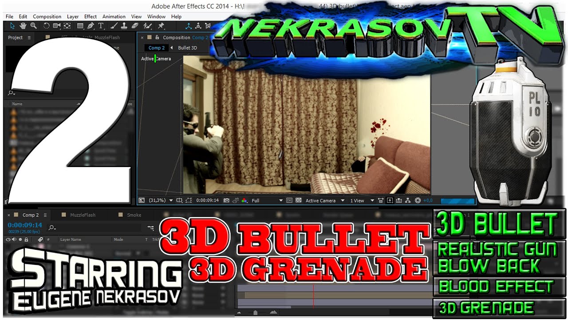The height and width of the screenshot is (320, 568).
Task: Open the Effect menu
Action: [91, 16]
